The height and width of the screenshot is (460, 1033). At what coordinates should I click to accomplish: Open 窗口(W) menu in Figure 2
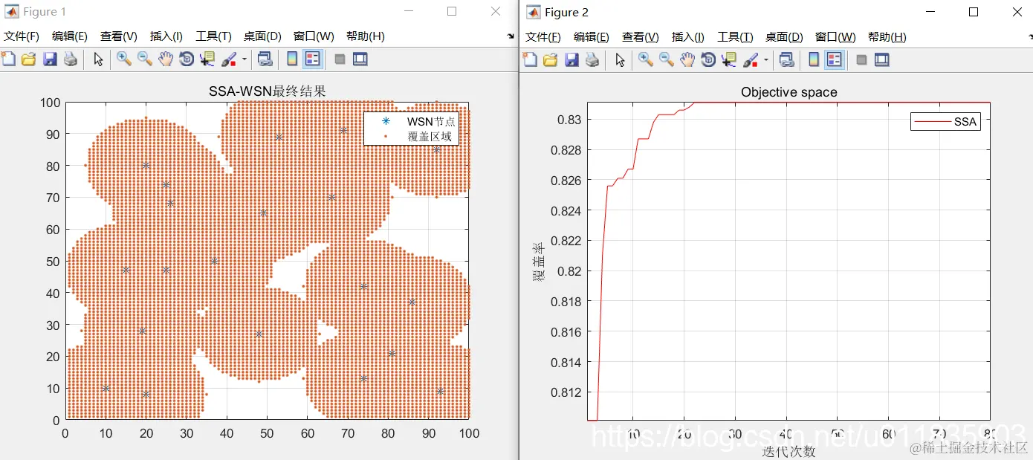pyautogui.click(x=835, y=37)
